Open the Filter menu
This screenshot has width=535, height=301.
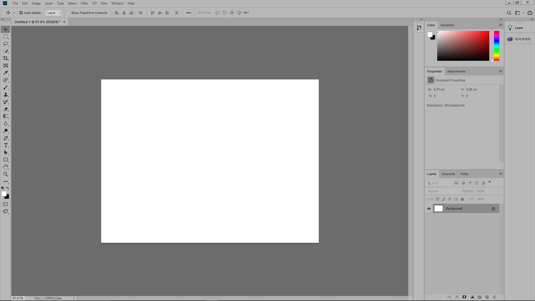point(84,3)
